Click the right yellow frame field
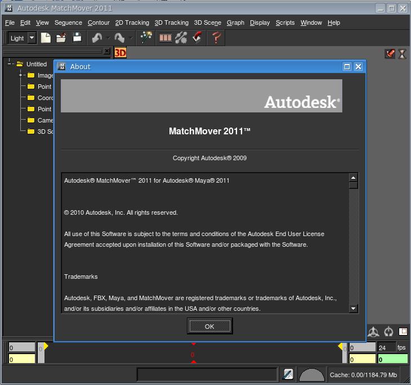Screen dimensions: 411x385 (x=363, y=359)
